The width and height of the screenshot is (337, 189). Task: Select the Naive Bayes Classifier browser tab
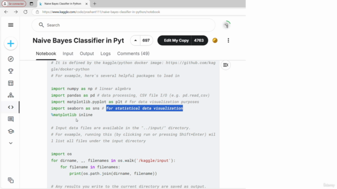tap(63, 4)
